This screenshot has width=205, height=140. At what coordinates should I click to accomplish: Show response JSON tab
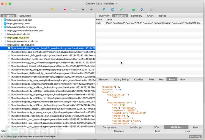click(156, 127)
